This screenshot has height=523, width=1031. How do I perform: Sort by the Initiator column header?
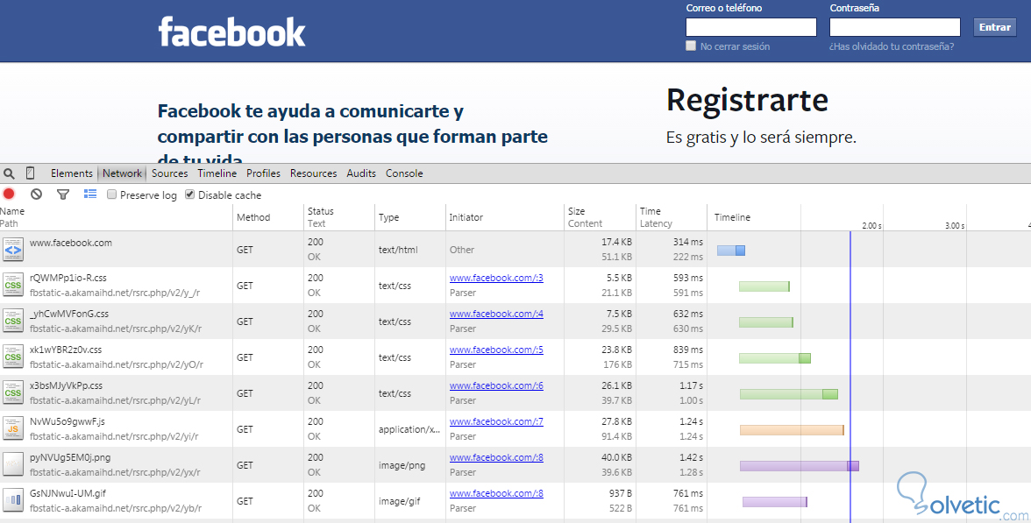click(505, 217)
